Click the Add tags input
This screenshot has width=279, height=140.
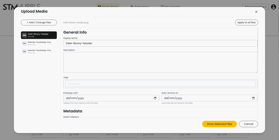[160, 84]
